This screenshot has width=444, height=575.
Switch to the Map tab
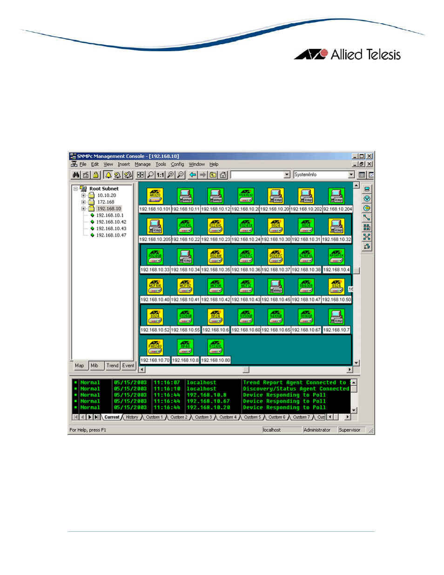pos(80,365)
